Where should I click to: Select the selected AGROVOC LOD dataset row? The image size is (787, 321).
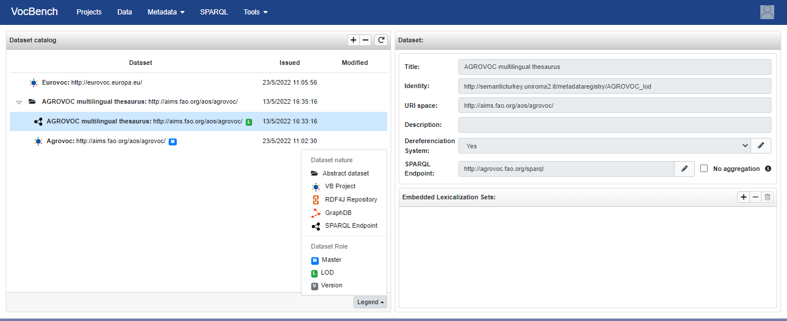(198, 122)
